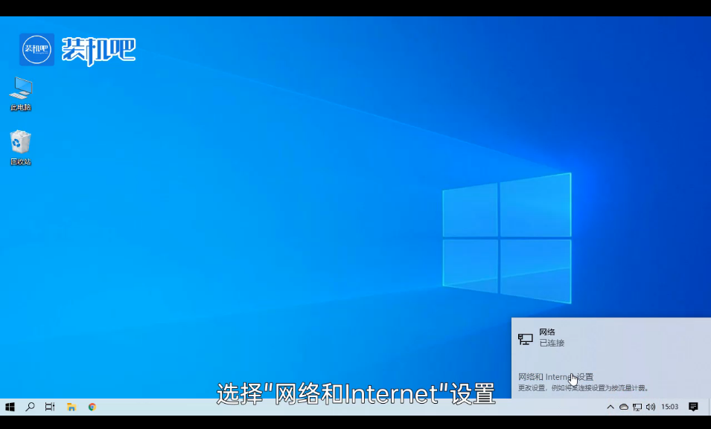Click the 15:03 taskbar clock
Image resolution: width=711 pixels, height=429 pixels.
[670, 407]
